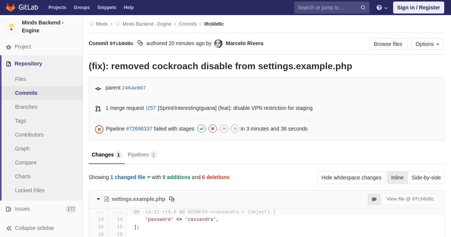The height and width of the screenshot is (237, 451).
Task: Click the Issues count badge 177
Action: point(71,209)
